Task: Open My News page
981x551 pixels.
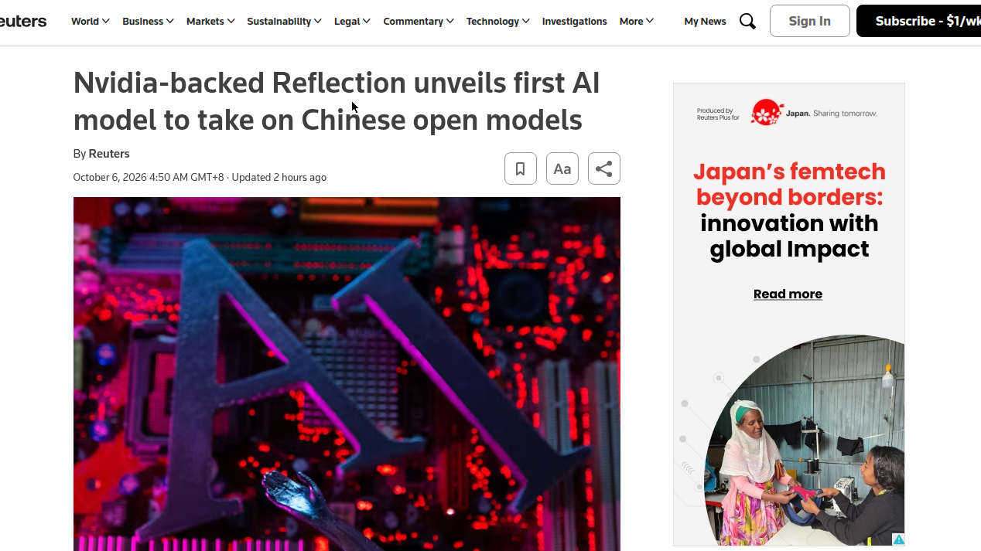Action: pos(705,22)
